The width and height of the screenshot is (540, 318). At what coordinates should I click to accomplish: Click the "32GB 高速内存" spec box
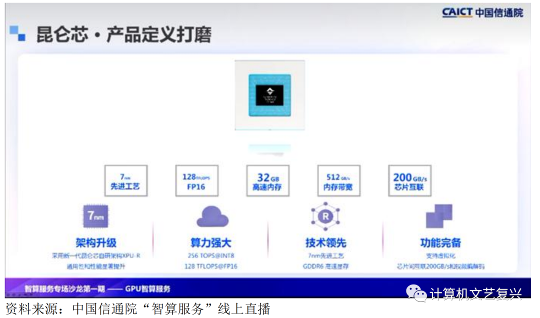coord(268,181)
